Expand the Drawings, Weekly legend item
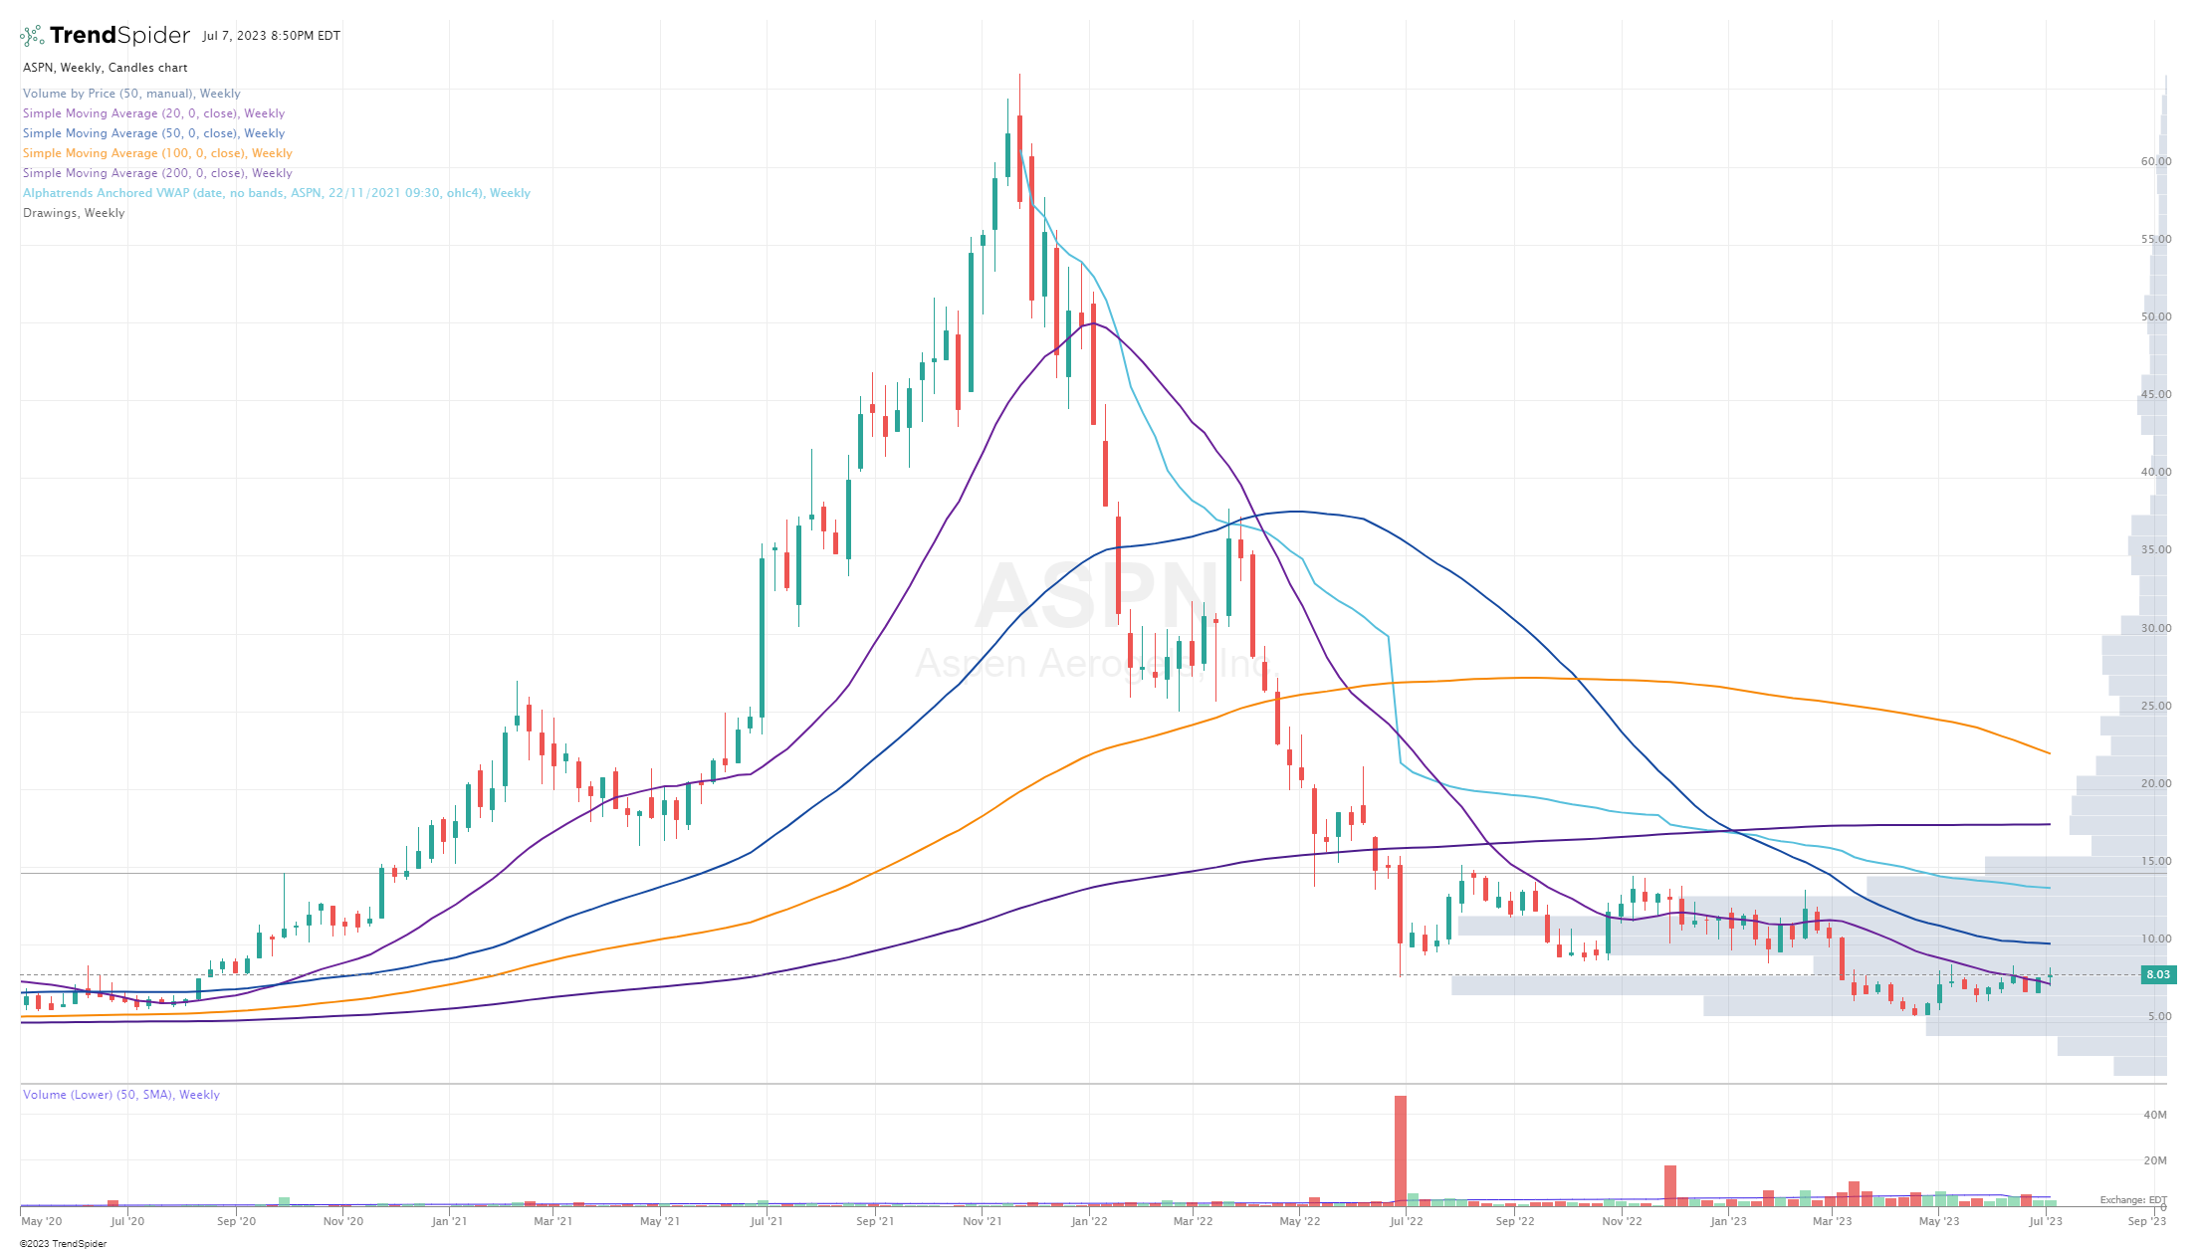 [74, 213]
